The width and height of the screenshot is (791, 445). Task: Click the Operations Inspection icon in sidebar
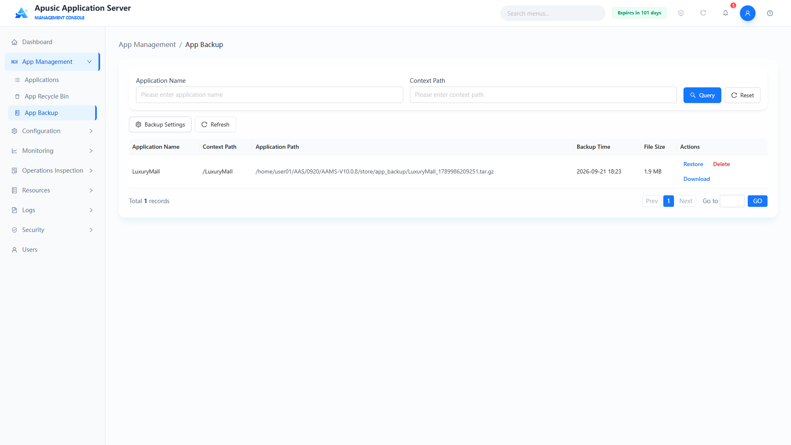click(14, 171)
